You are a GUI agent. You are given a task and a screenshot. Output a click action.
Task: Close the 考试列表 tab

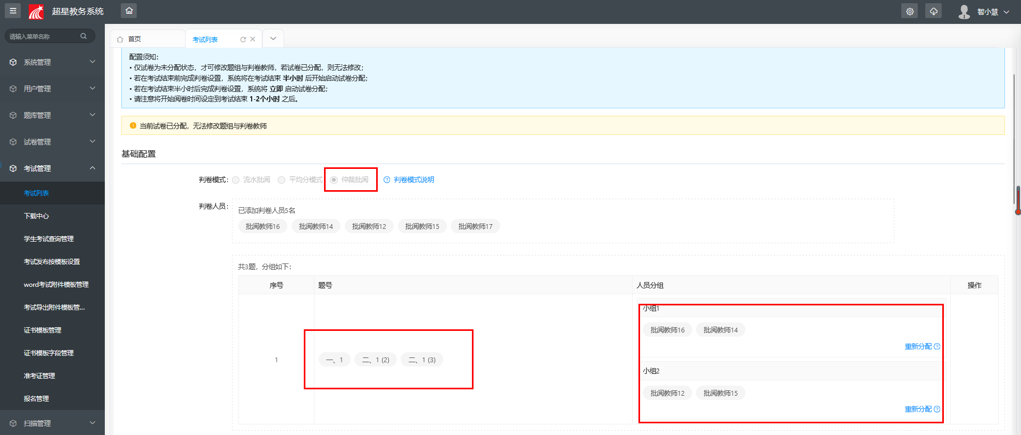253,39
